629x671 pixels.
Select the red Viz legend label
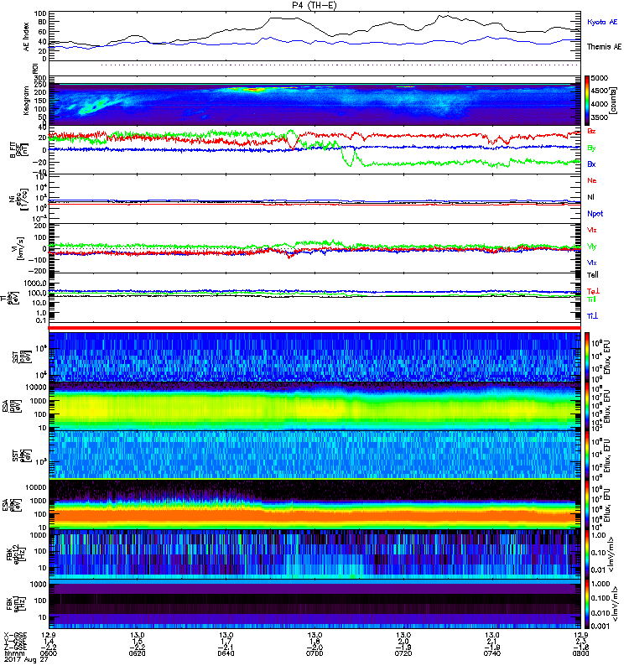click(592, 230)
